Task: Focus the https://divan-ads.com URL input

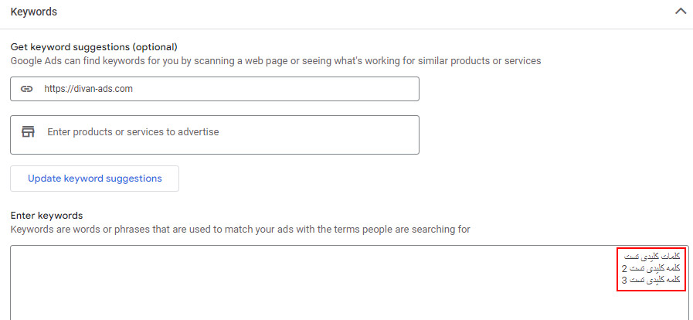Action: pos(215,89)
